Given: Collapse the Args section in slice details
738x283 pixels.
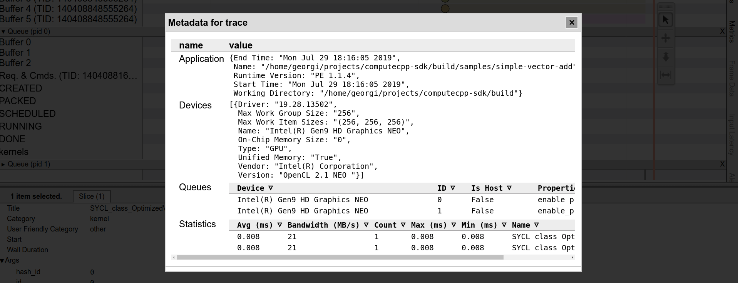Looking at the screenshot, I should tap(3, 261).
